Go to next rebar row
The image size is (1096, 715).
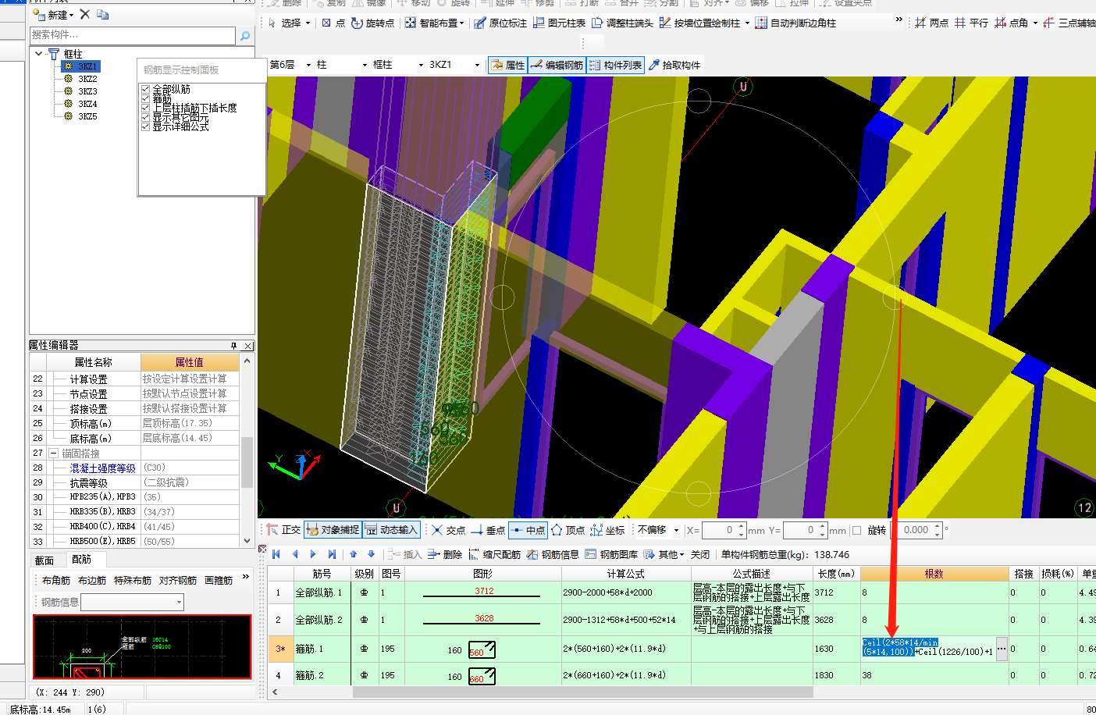click(x=313, y=554)
